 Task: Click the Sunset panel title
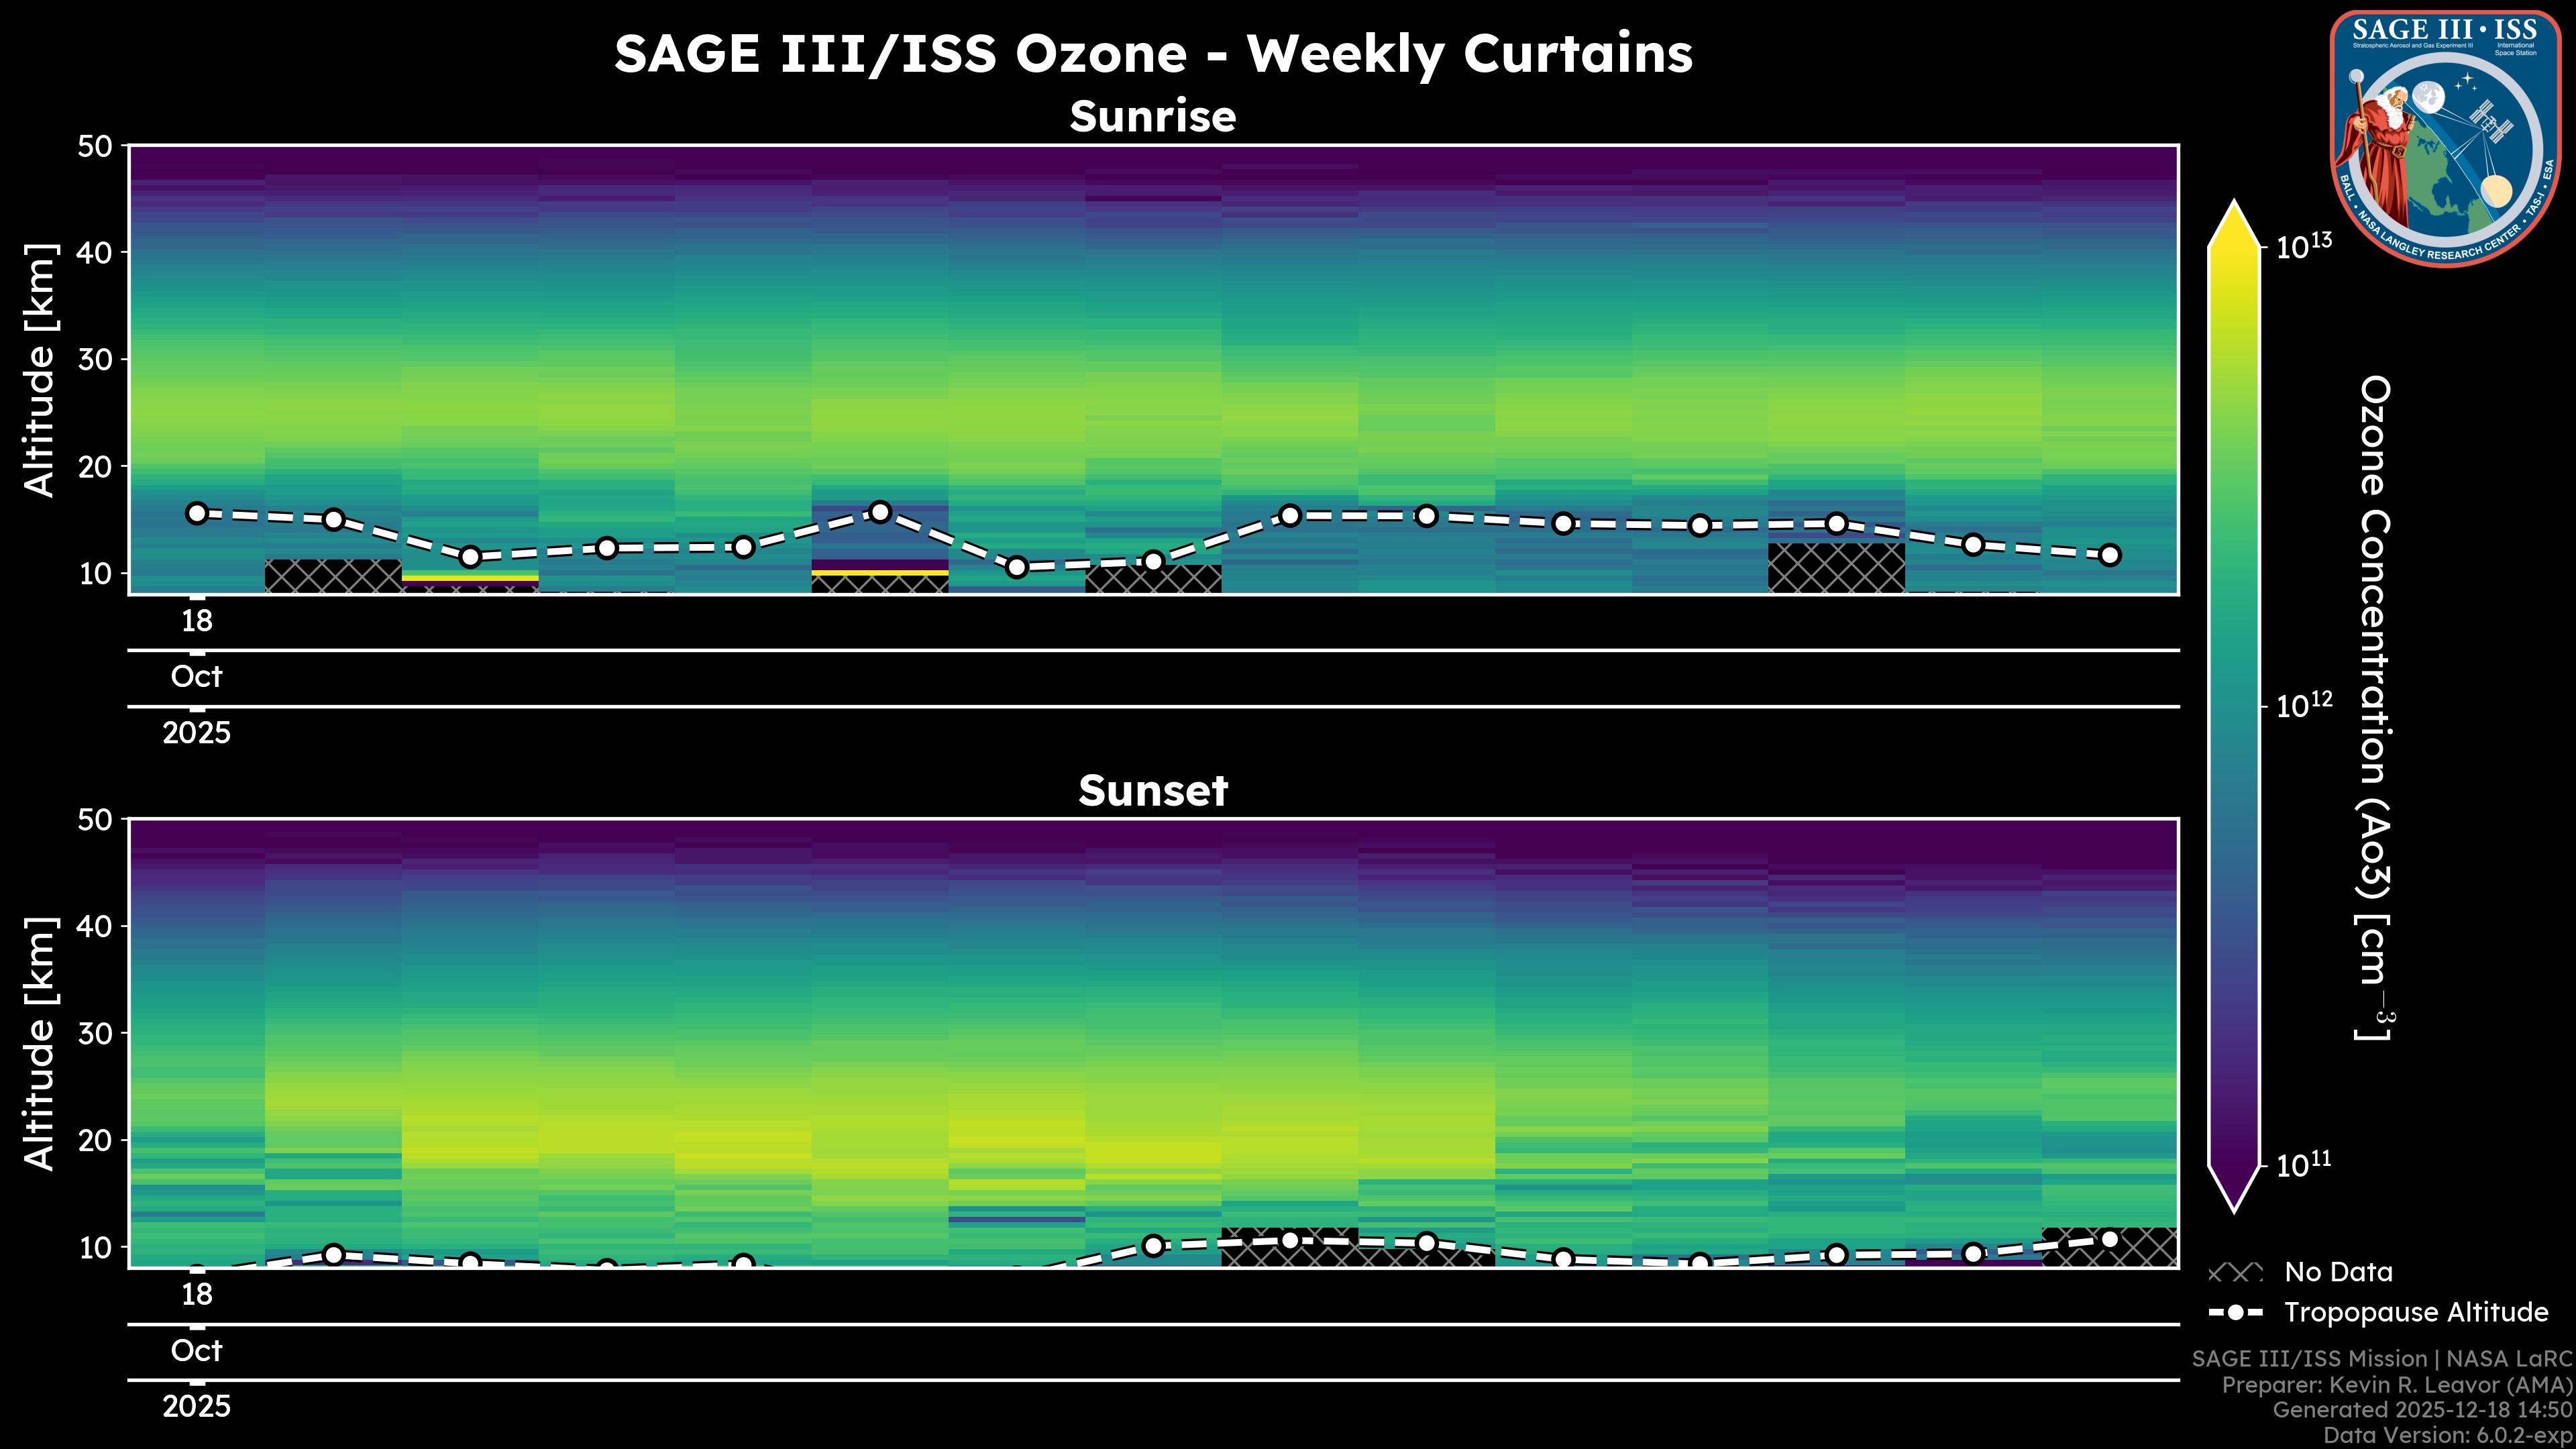1153,791
